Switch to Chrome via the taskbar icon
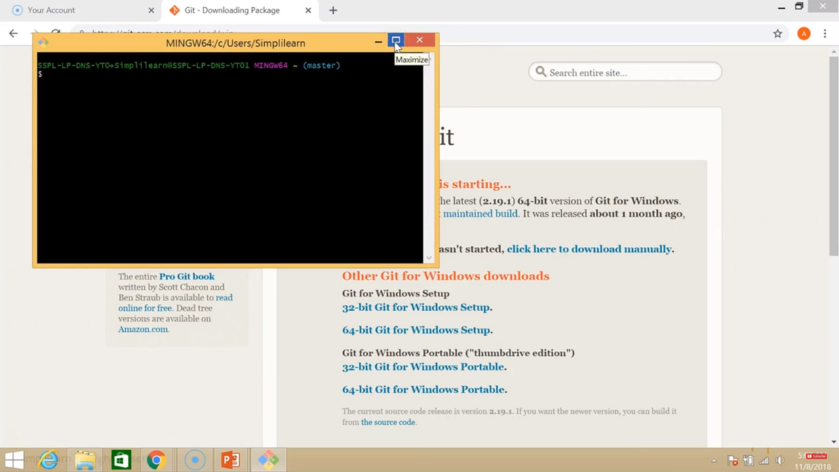The width and height of the screenshot is (839, 472). pos(156,460)
